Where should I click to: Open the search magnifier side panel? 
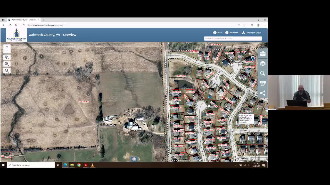pos(262,73)
